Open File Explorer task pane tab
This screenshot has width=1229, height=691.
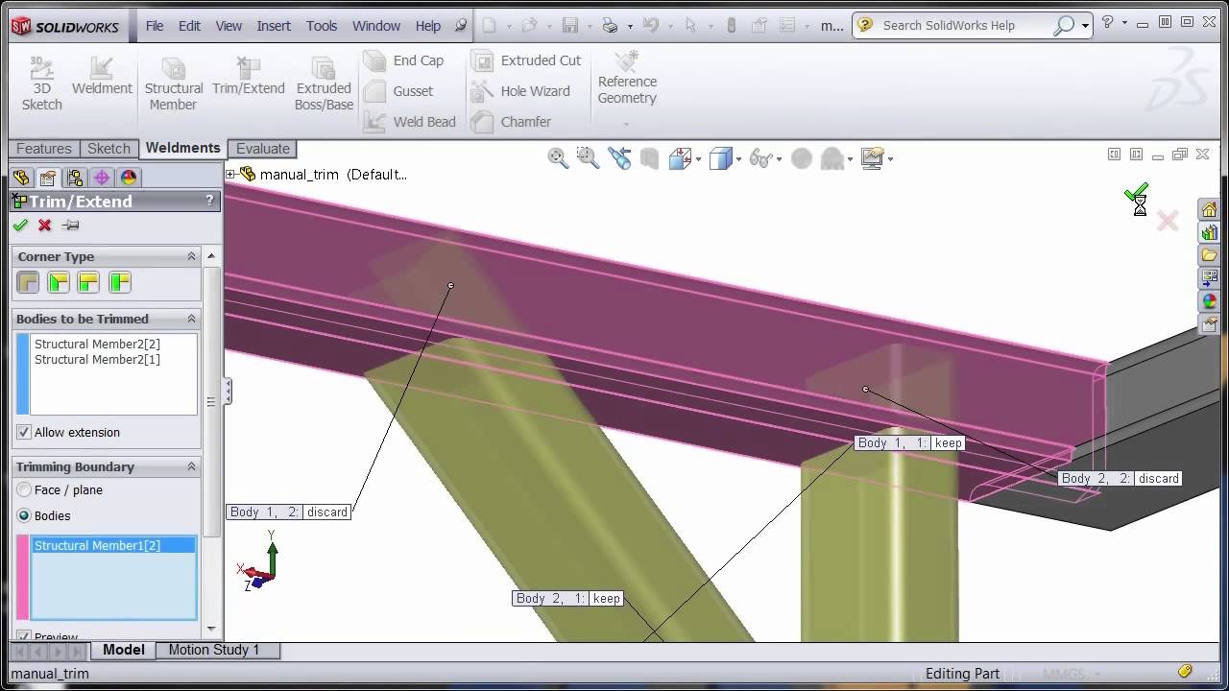1210,256
